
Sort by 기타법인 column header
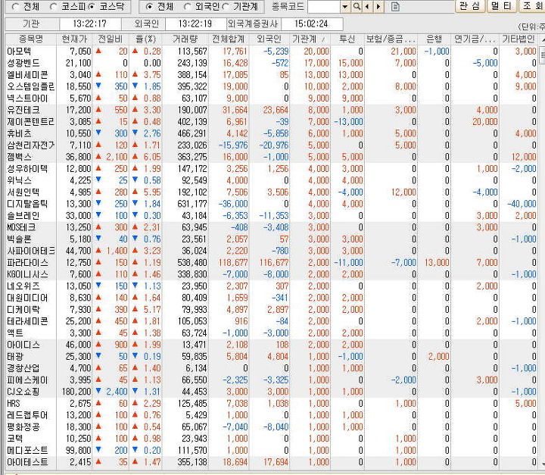coord(519,39)
